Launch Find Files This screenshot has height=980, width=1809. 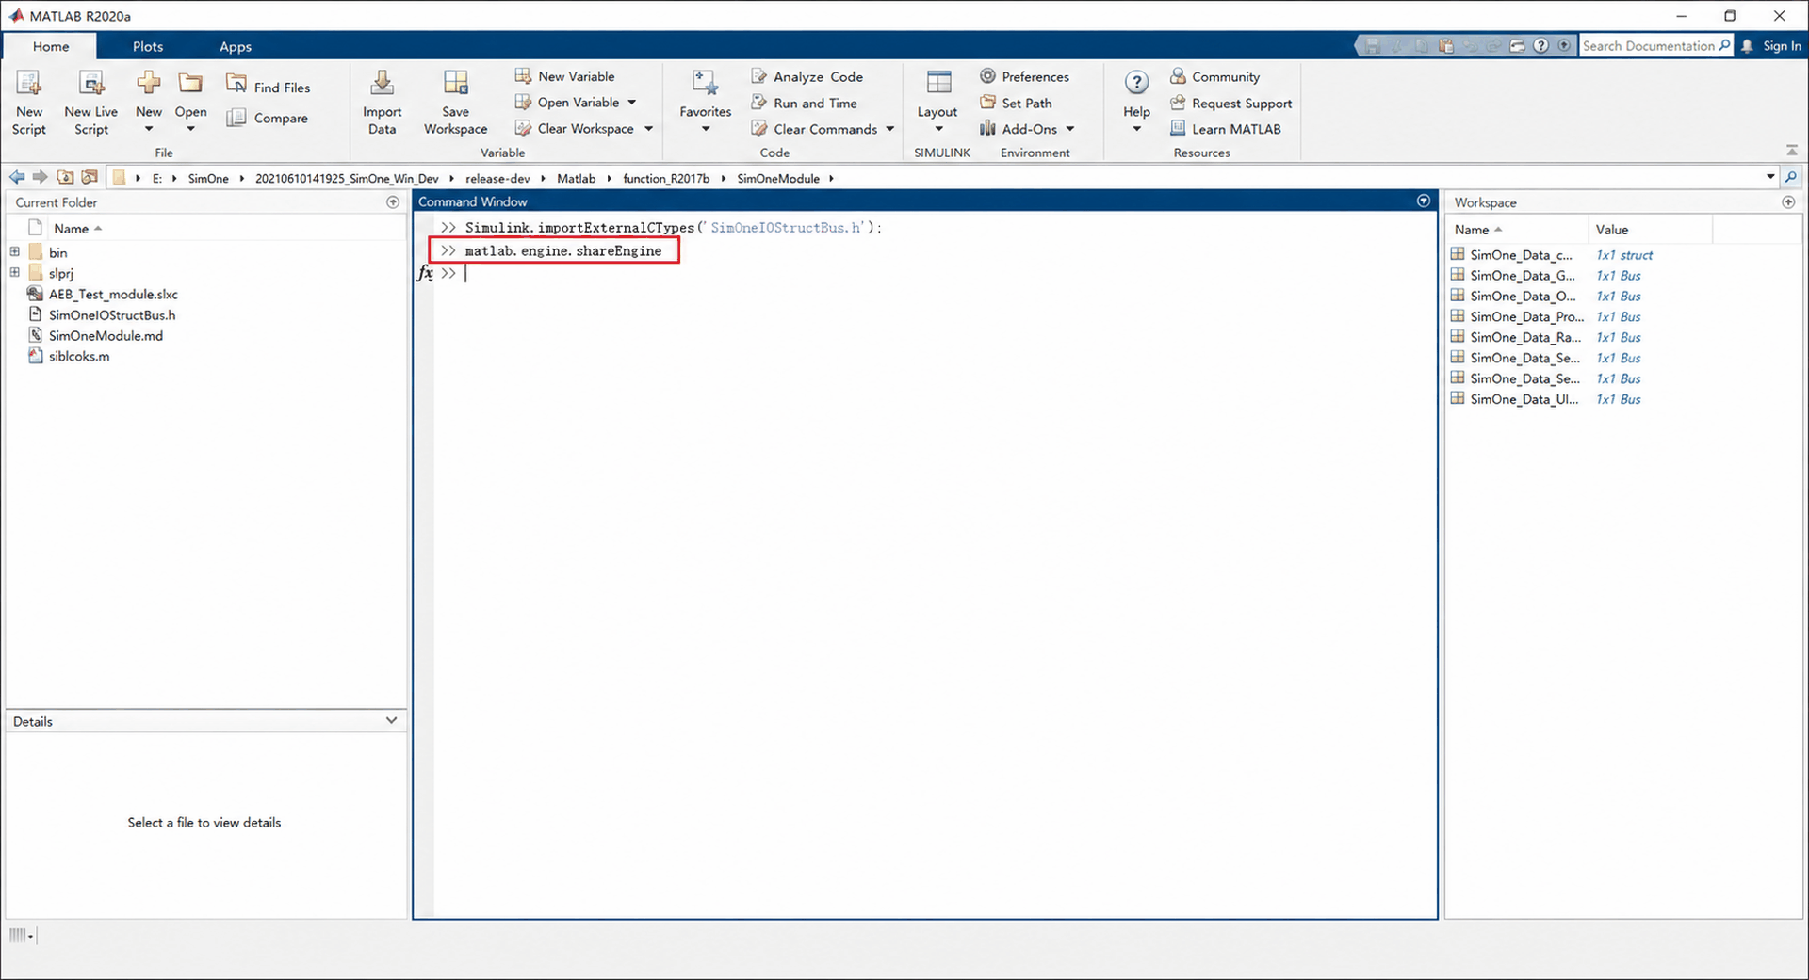[269, 87]
